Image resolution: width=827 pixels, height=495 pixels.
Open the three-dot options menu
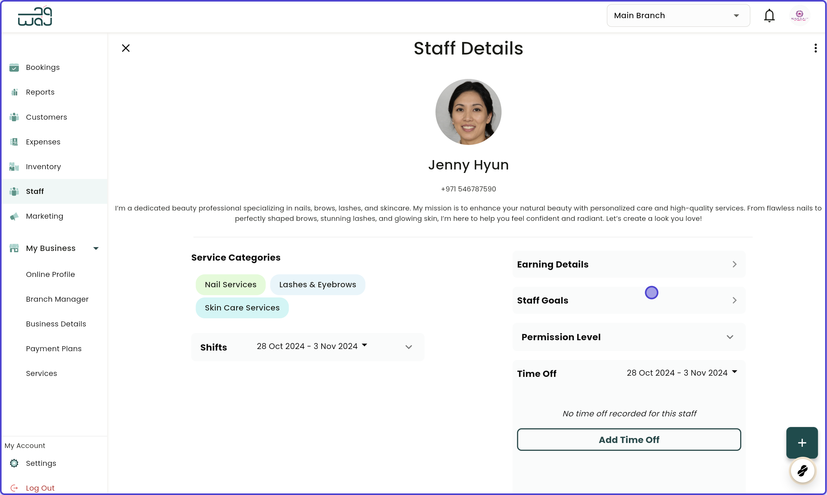[815, 48]
